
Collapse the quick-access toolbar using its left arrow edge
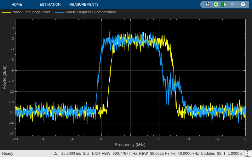click(x=202, y=4)
